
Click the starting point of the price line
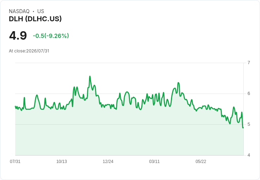pos(15,106)
